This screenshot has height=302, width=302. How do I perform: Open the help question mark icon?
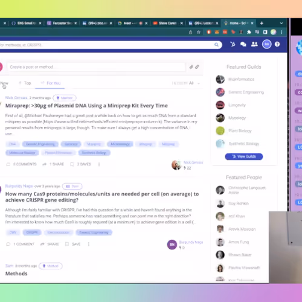[x=277, y=44]
